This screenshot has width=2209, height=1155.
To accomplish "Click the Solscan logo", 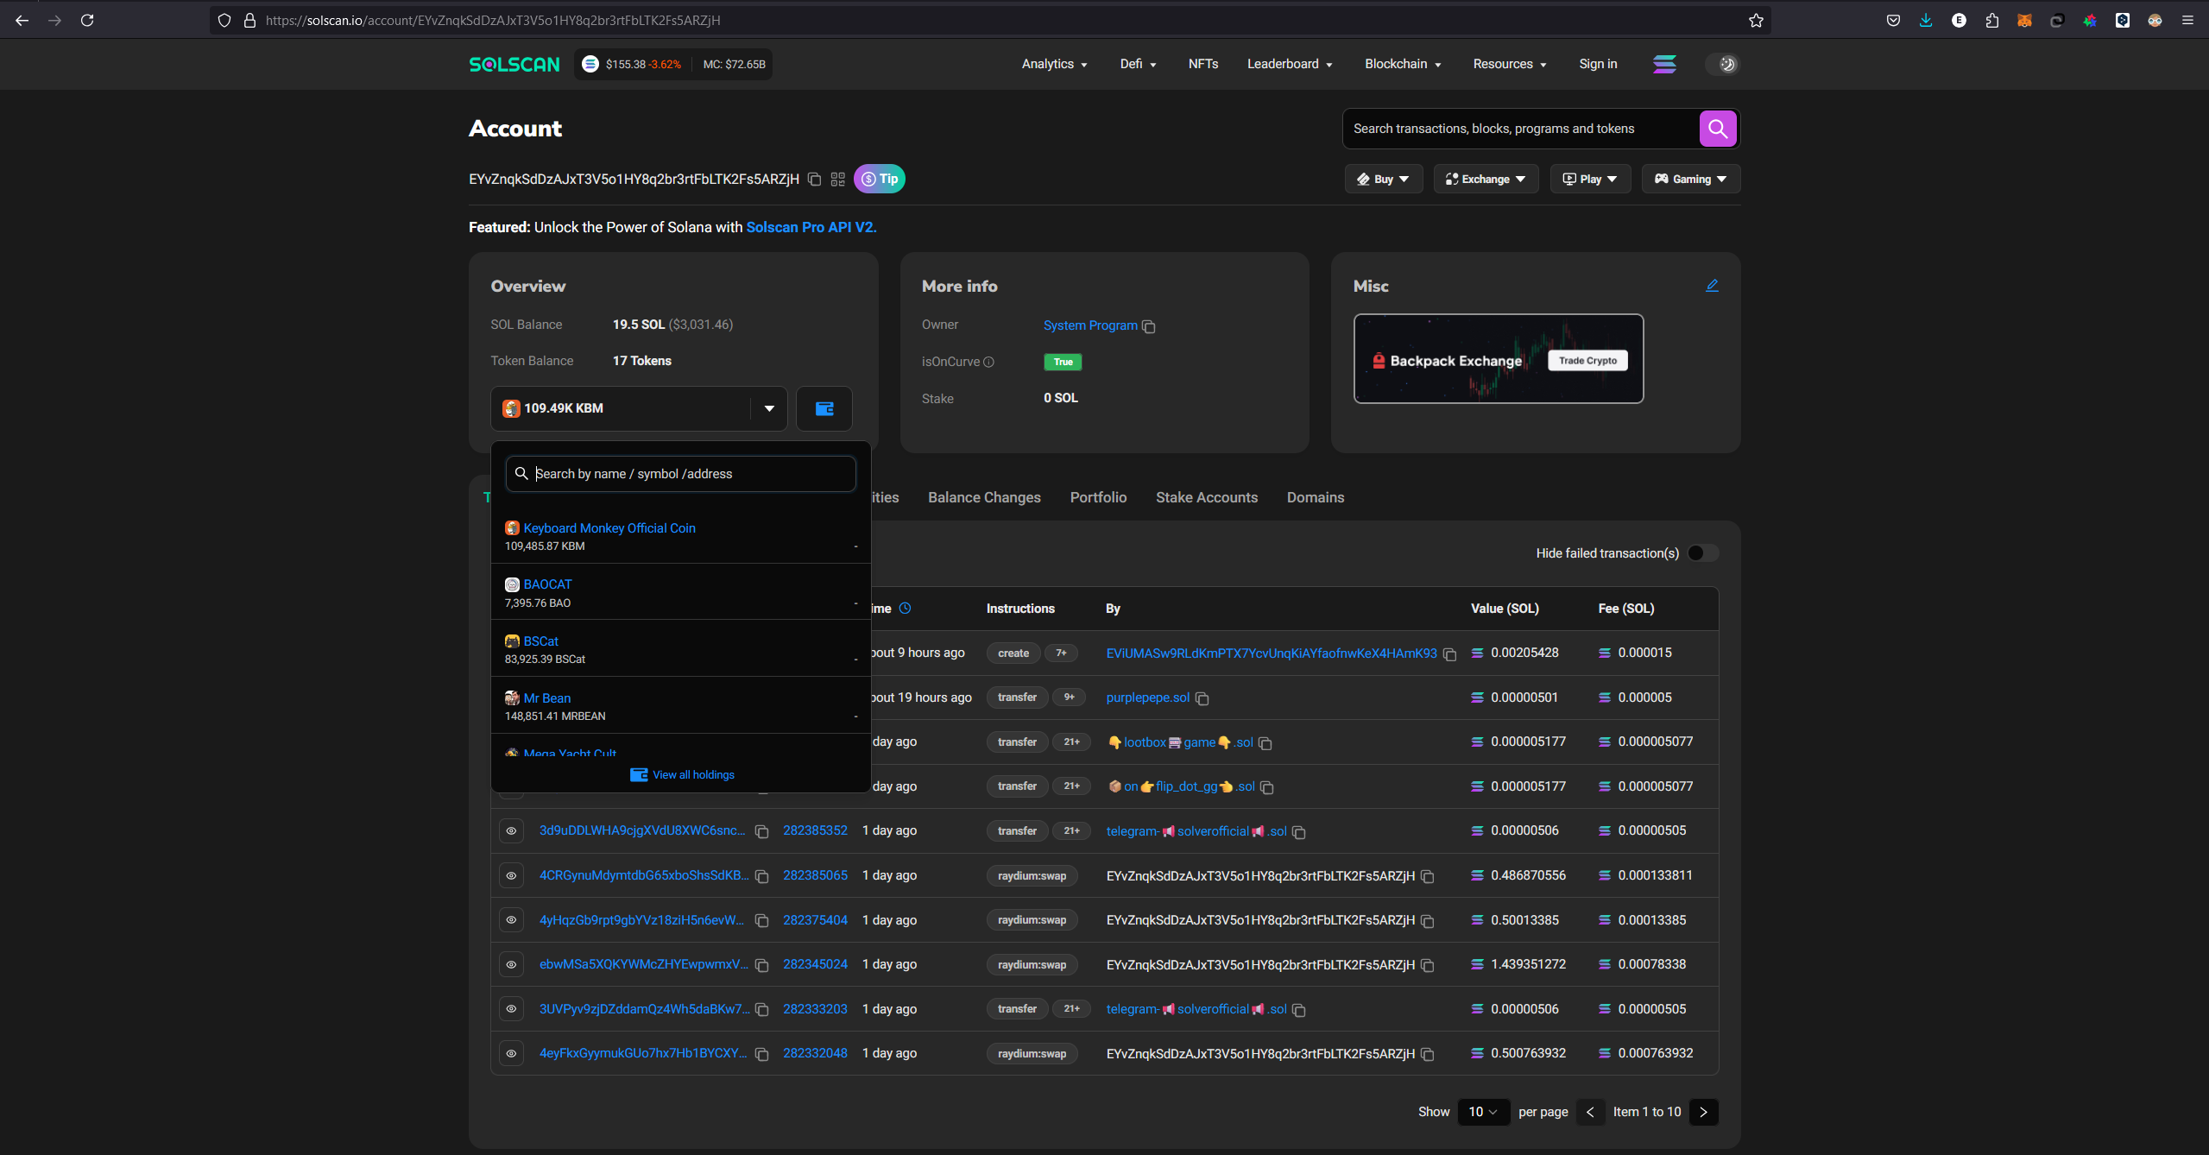I will tap(514, 64).
